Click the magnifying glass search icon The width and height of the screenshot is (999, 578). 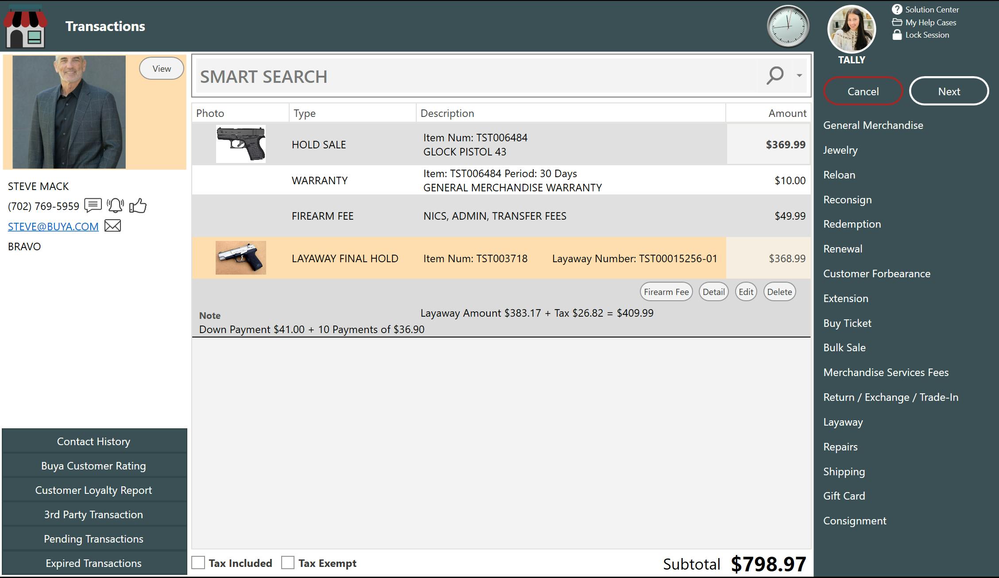click(775, 76)
